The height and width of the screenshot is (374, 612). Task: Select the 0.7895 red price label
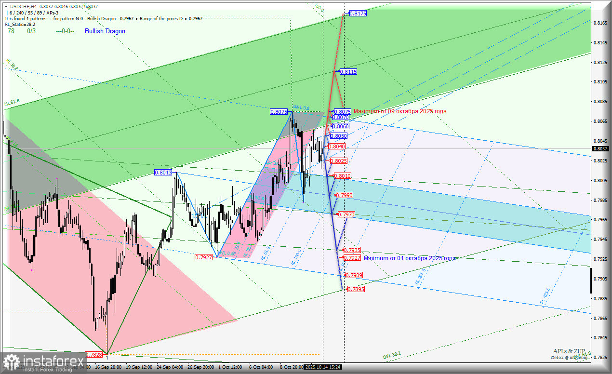(x=356, y=289)
